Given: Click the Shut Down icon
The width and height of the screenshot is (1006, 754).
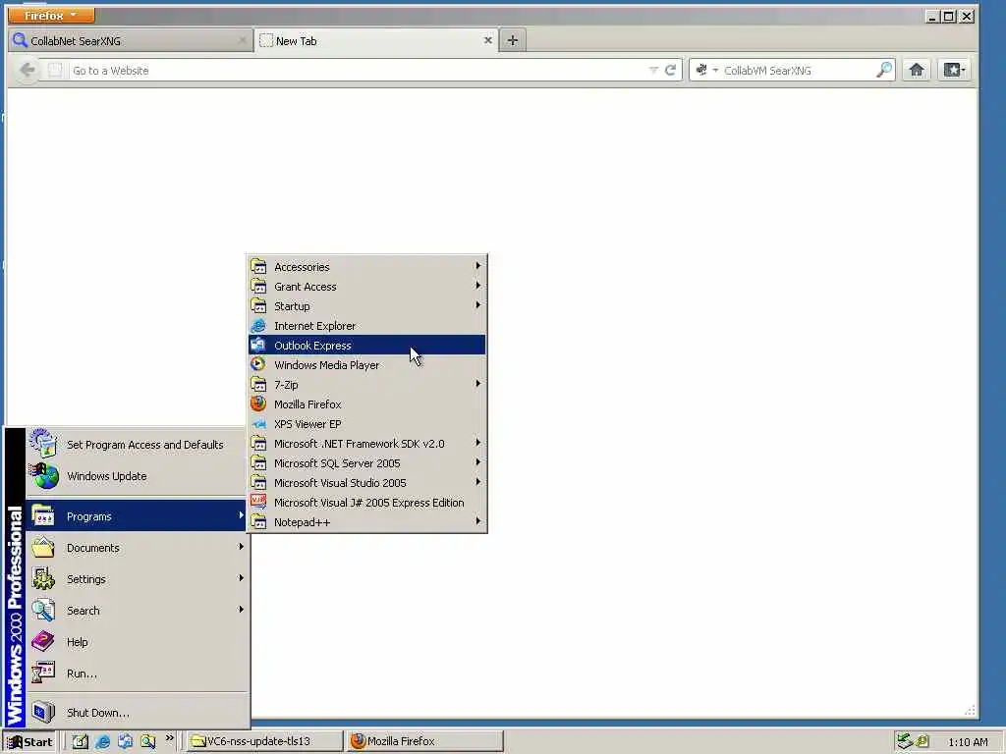Looking at the screenshot, I should coord(43,712).
